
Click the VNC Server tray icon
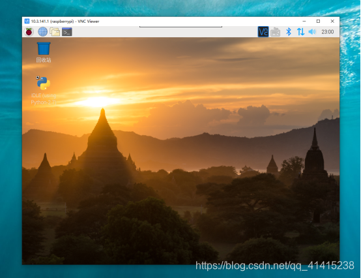263,32
